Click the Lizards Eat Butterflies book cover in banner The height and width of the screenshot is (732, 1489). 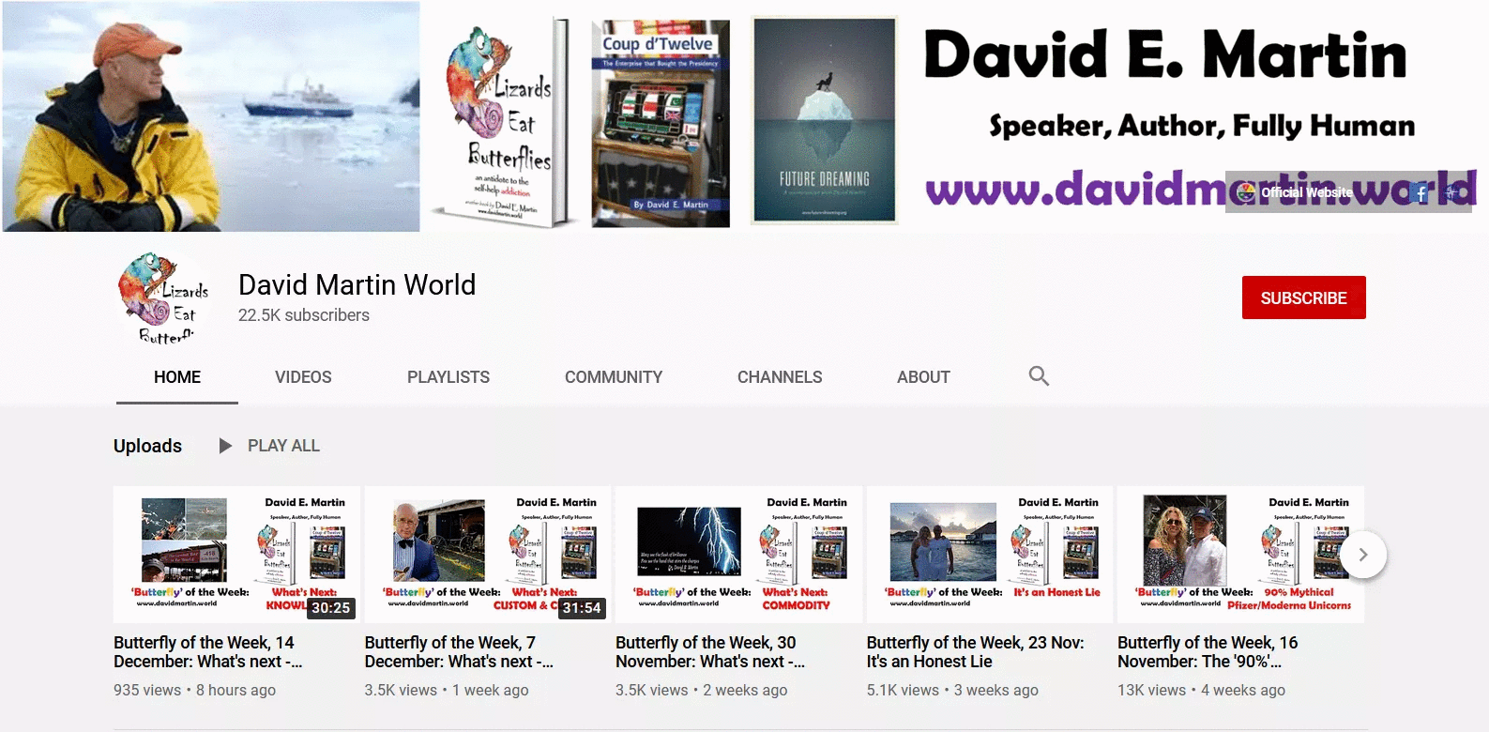tap(502, 122)
